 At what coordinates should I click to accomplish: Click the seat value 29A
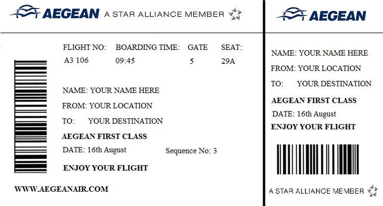point(228,61)
